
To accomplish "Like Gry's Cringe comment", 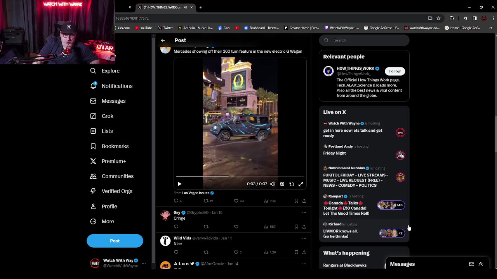I will coord(236,227).
